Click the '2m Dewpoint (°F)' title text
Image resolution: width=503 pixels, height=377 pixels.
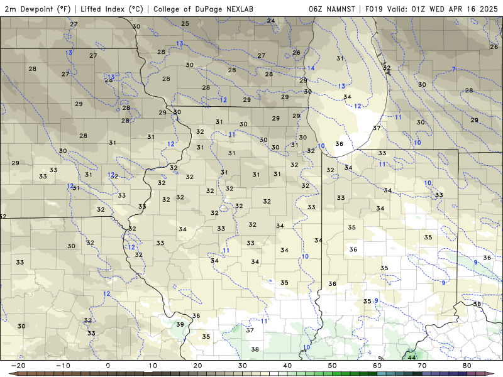tap(37, 9)
